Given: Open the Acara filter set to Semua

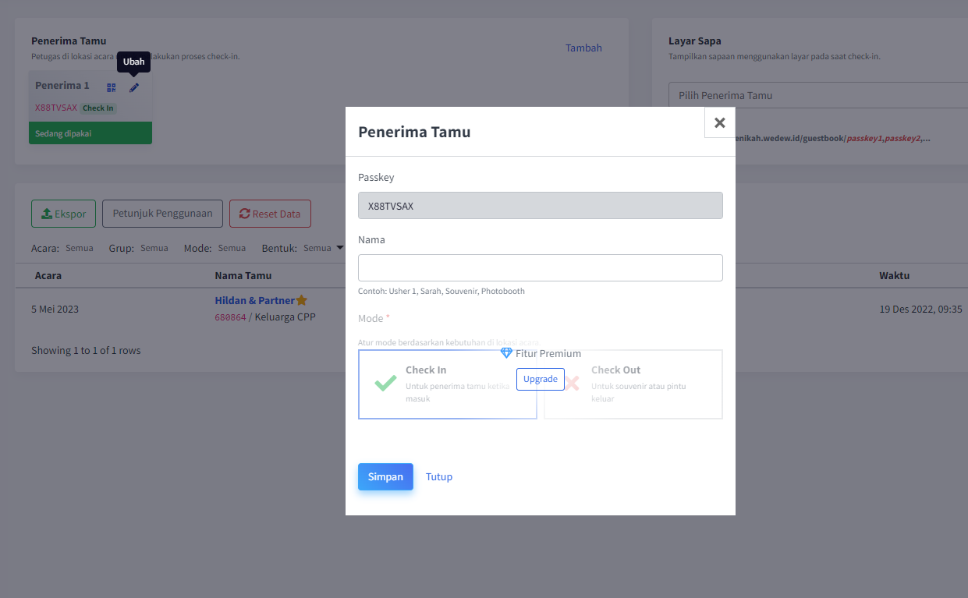Looking at the screenshot, I should 79,248.
